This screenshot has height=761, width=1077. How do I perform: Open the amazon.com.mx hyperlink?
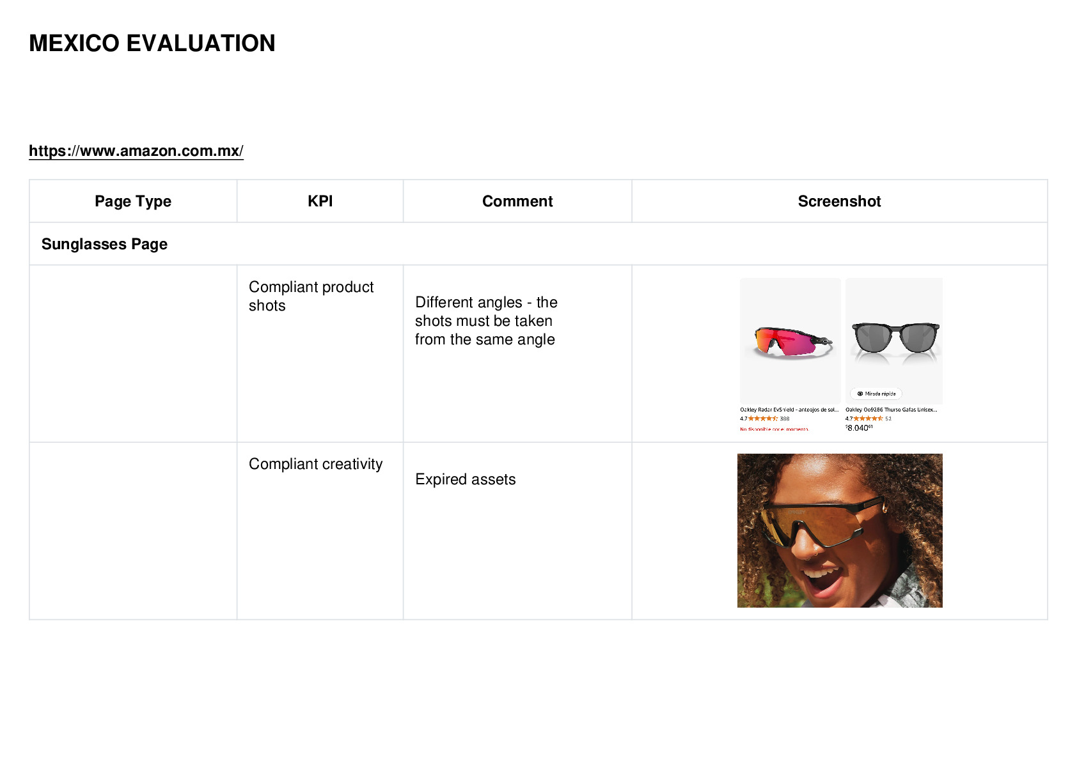tap(136, 151)
